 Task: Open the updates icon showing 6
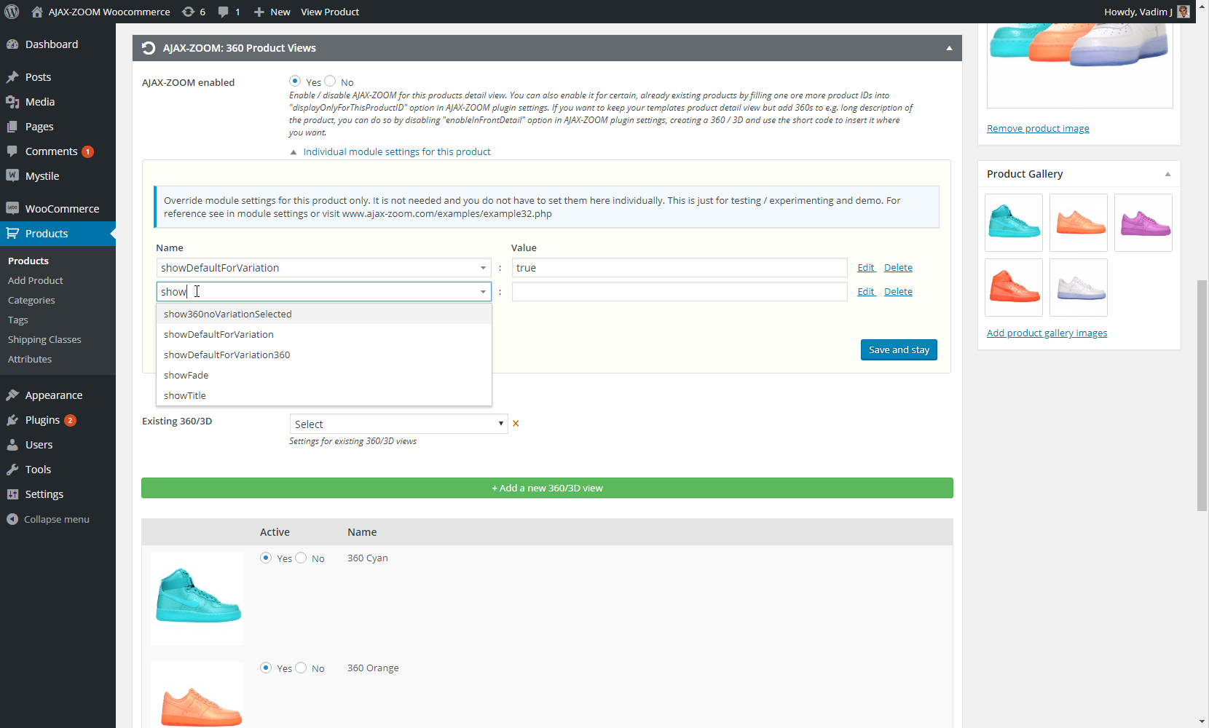[188, 12]
